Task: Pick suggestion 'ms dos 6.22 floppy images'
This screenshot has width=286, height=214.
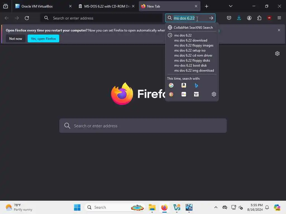Action: [192, 45]
